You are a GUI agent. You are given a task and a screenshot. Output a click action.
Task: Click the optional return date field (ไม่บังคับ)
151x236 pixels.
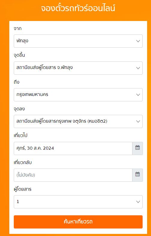coord(73,175)
